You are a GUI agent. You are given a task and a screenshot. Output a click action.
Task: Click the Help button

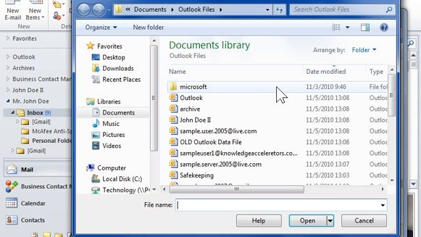(x=259, y=221)
